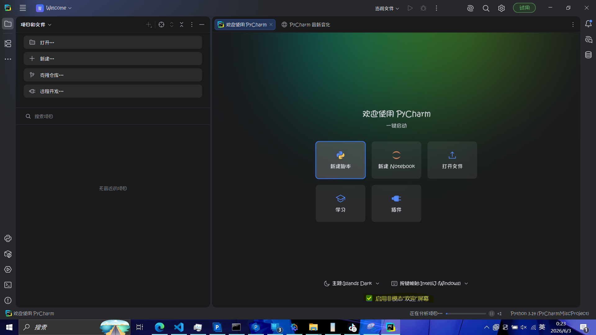Open Microsoft Edge from taskbar

tap(160, 327)
